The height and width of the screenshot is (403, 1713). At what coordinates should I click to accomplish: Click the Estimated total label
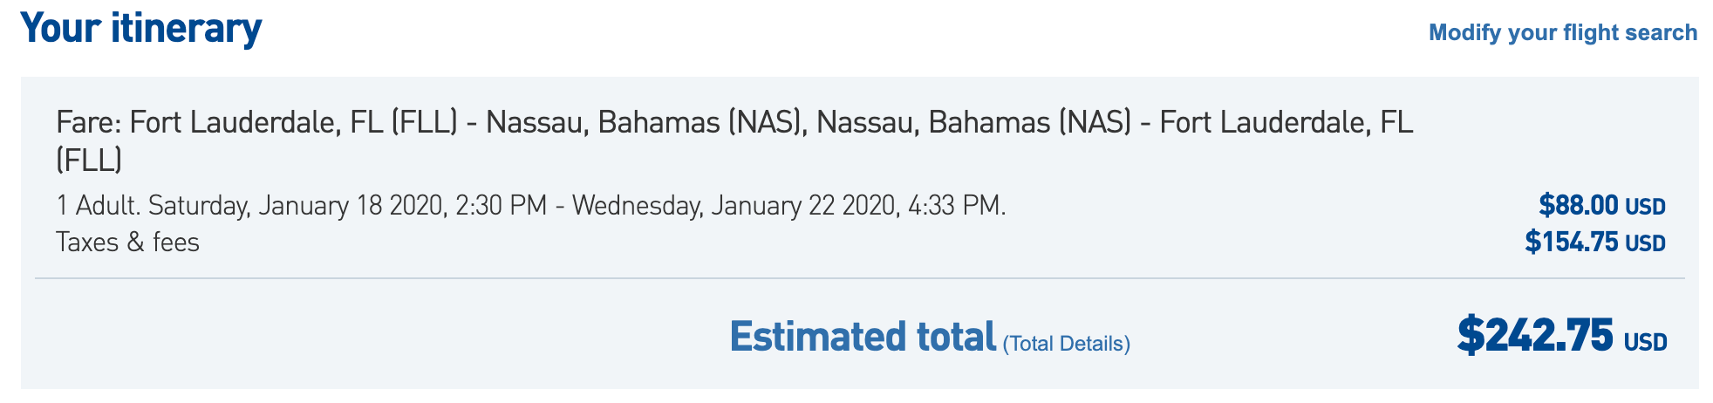(862, 337)
